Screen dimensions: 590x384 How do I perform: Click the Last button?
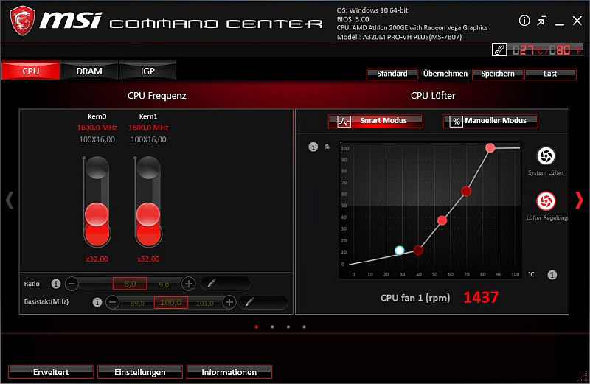(550, 74)
